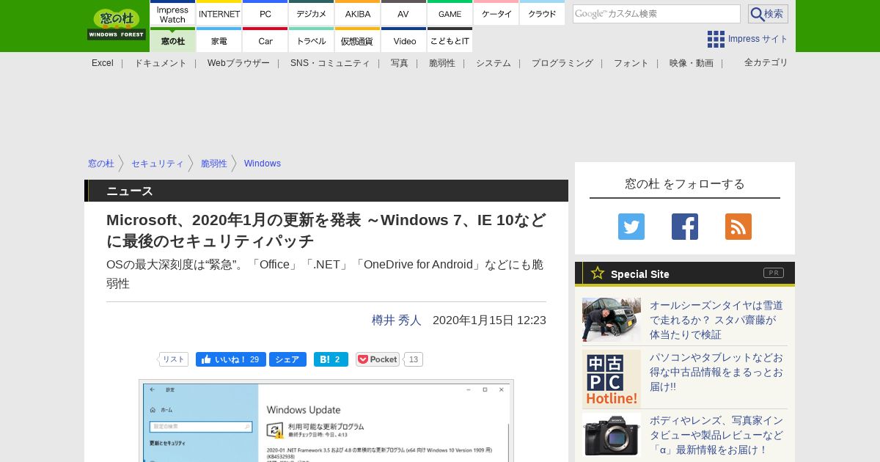Click the リスト button beside share buttons

pos(174,359)
